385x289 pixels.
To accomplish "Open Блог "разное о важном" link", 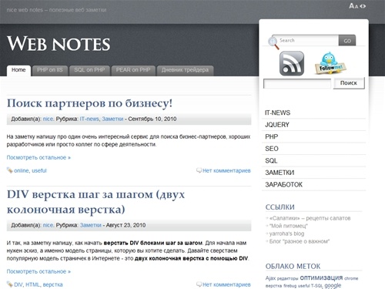I will pos(300,241).
